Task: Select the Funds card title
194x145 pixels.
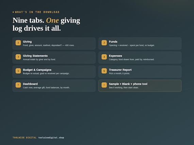Action: tap(113, 42)
